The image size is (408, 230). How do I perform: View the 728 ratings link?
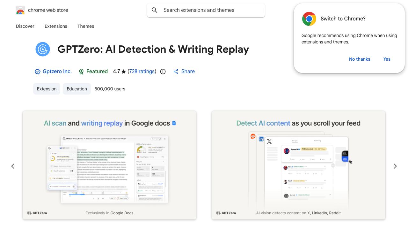pos(142,72)
